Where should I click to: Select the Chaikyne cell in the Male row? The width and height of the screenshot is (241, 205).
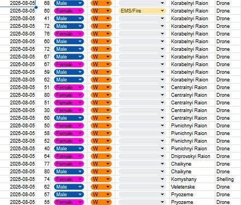point(192,172)
